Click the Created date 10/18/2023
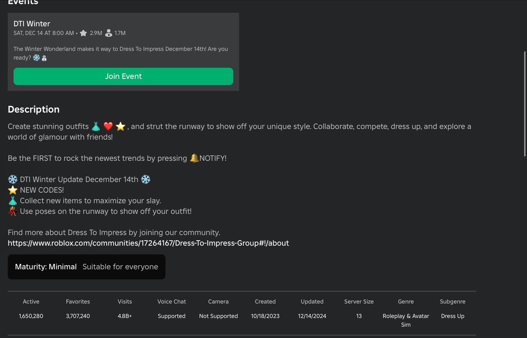 [265, 316]
